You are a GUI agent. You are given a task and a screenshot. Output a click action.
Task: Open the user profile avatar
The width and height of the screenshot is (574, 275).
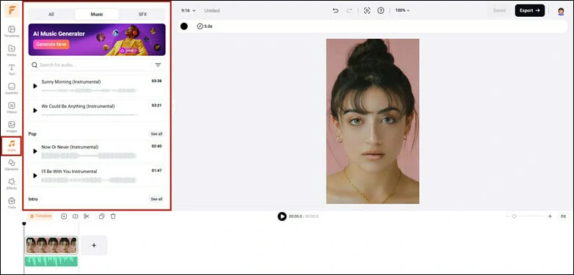[x=561, y=11]
